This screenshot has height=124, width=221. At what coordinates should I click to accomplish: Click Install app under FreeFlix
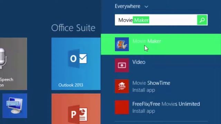click(x=144, y=111)
